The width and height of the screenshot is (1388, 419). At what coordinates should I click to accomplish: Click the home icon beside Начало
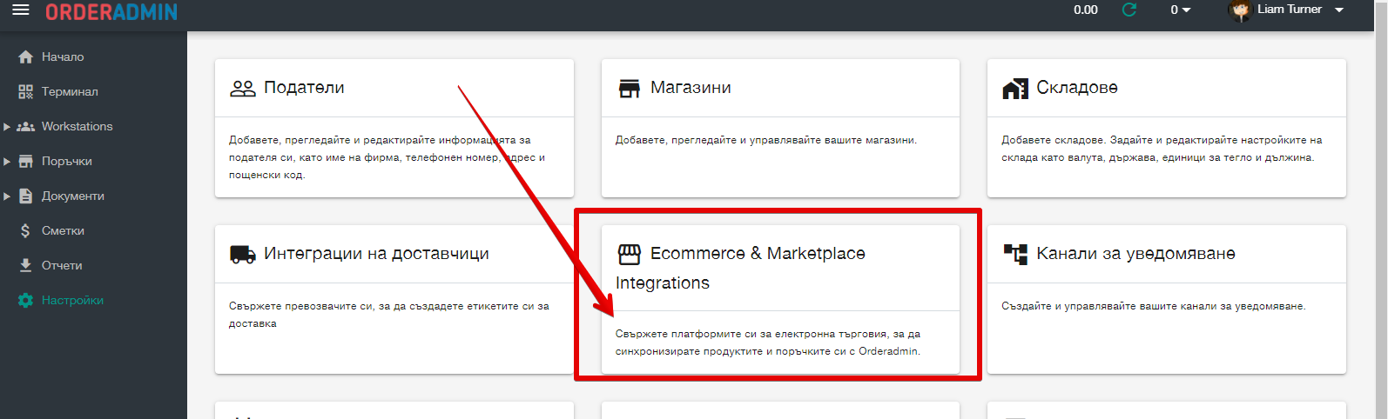[x=26, y=57]
